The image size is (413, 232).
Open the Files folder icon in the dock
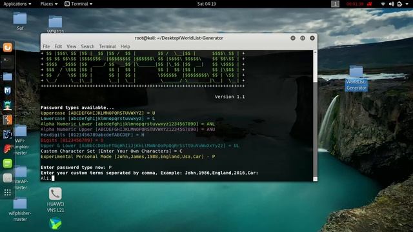point(7,77)
